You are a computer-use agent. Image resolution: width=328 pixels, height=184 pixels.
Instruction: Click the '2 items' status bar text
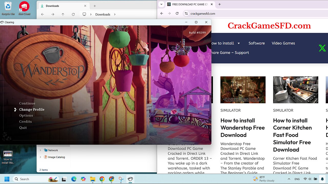pos(44,170)
